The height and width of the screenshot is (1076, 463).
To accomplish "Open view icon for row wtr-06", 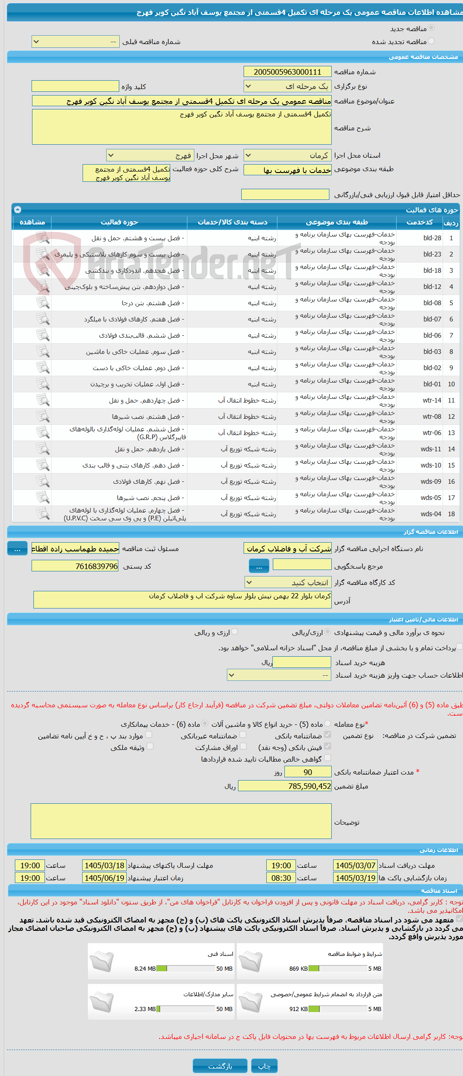I will (x=43, y=433).
